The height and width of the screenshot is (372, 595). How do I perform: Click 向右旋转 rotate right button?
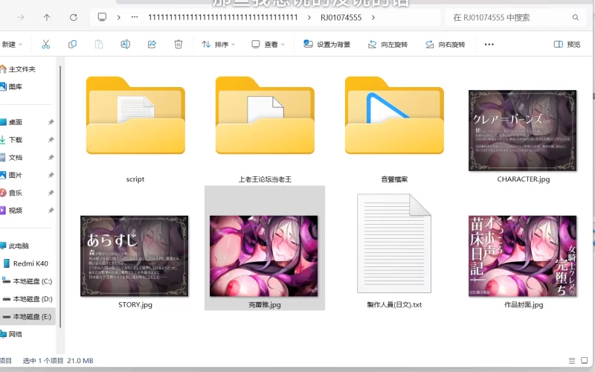coord(445,45)
